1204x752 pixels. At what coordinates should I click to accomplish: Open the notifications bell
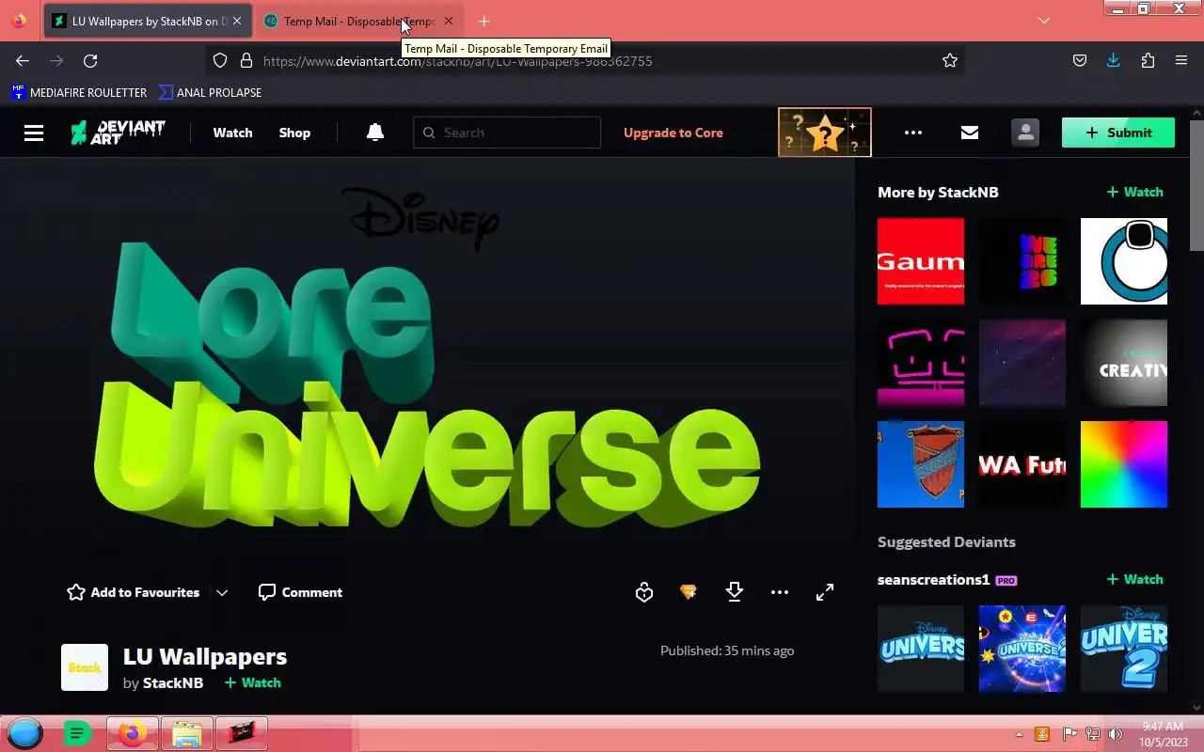375,133
